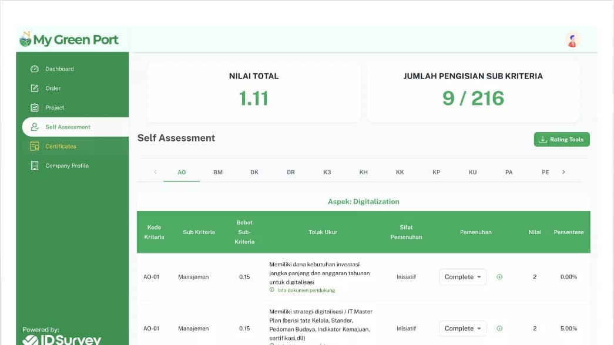
Task: Open the Info dokumen pendukung link
Action: click(x=306, y=290)
